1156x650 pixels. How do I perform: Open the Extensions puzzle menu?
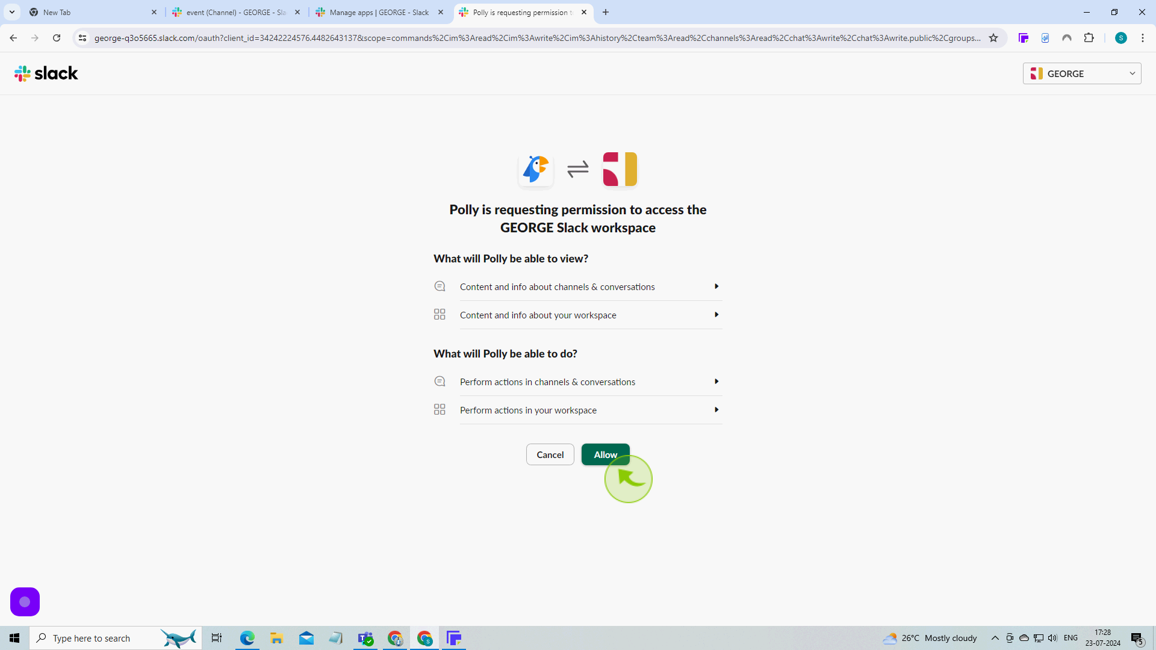(1089, 38)
